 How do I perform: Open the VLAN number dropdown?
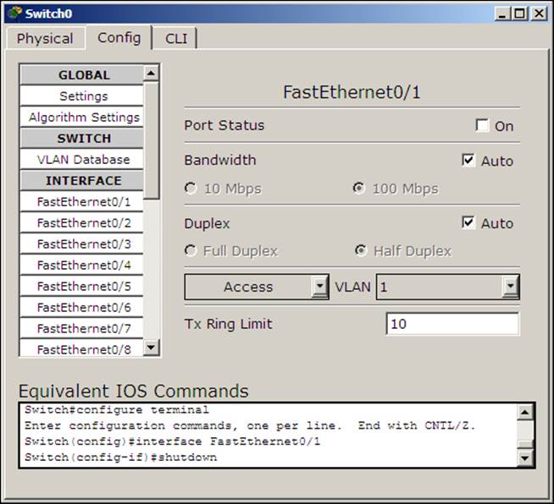[447, 287]
